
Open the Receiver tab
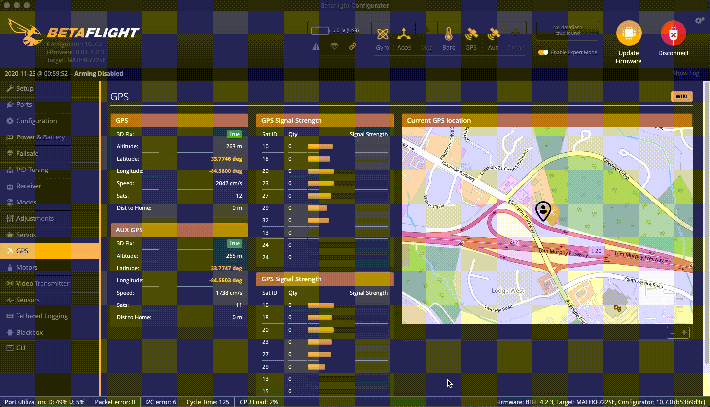pyautogui.click(x=49, y=186)
